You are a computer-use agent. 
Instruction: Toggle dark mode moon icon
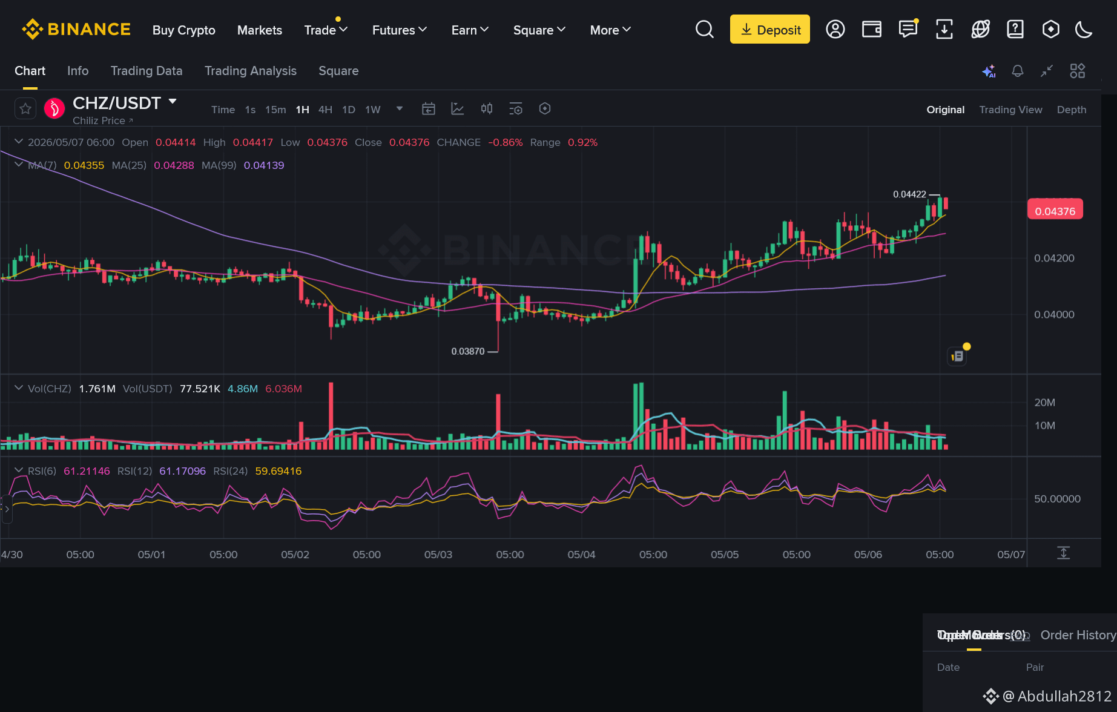tap(1084, 29)
